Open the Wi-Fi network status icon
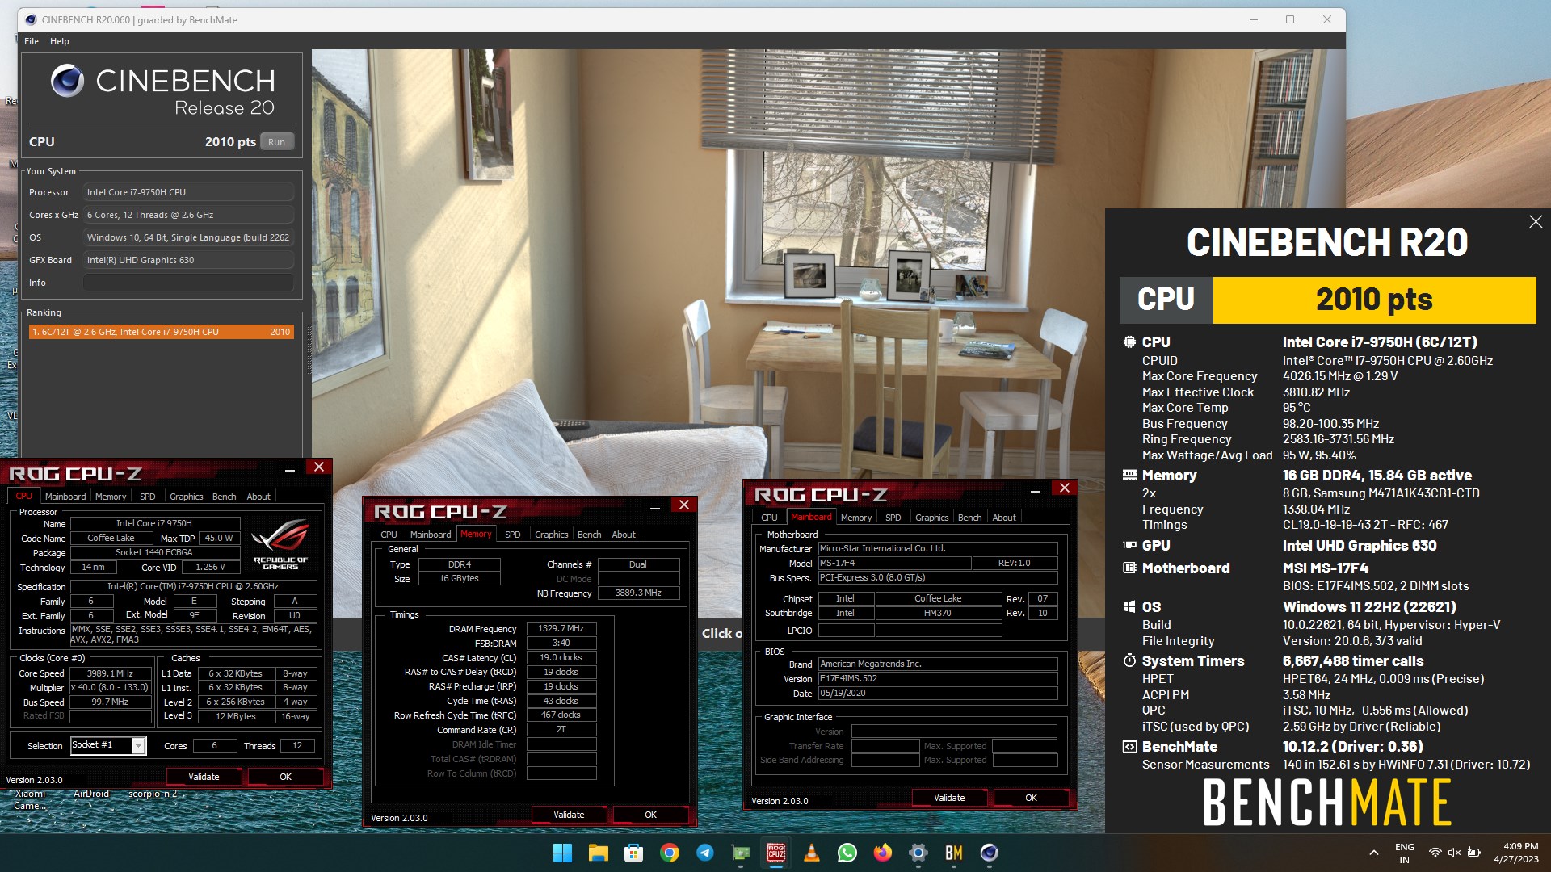1551x872 pixels. point(1435,853)
